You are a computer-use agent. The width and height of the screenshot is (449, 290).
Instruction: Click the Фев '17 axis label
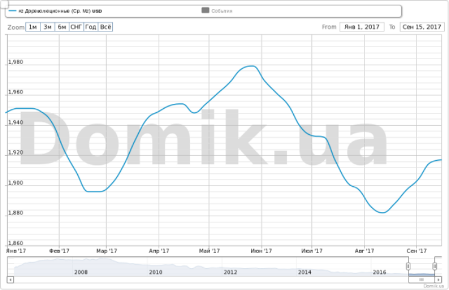click(59, 251)
